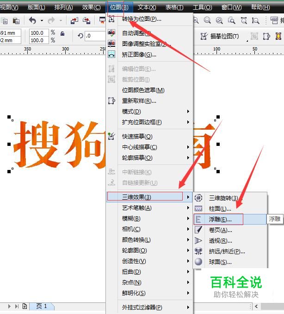Choose 转换为位图(P)... menu entry
Viewport: 284px width, 314px height.
click(x=149, y=19)
